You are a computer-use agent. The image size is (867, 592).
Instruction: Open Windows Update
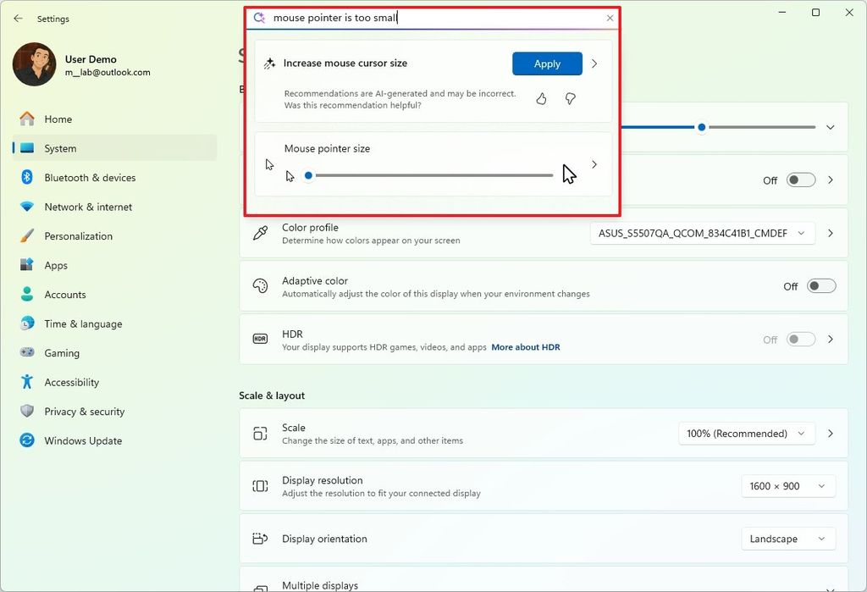click(x=82, y=440)
